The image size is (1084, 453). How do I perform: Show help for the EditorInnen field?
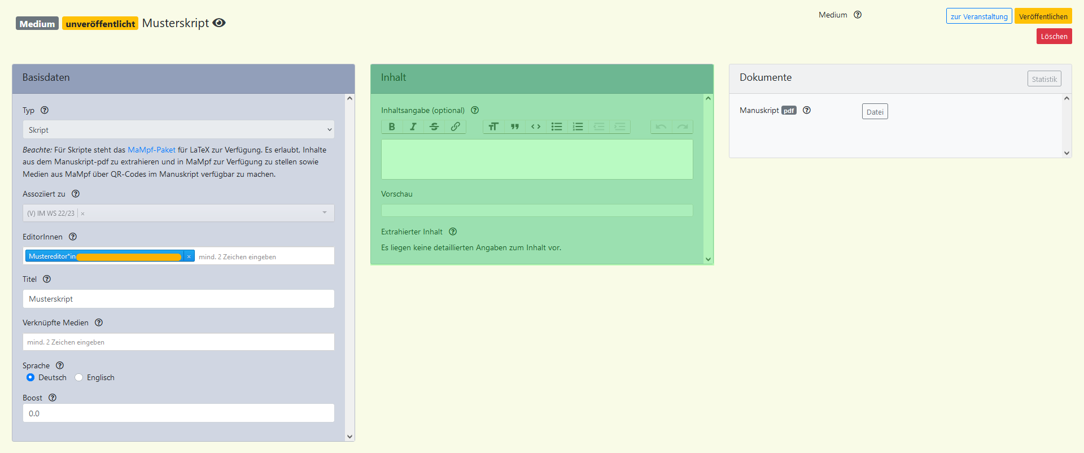(x=73, y=237)
